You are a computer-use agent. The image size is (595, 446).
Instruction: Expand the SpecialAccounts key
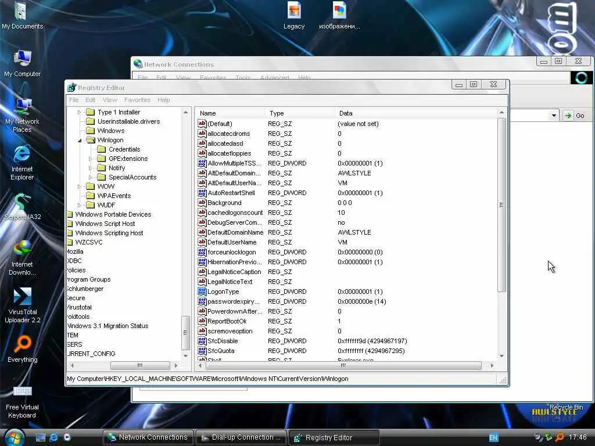pyautogui.click(x=90, y=177)
